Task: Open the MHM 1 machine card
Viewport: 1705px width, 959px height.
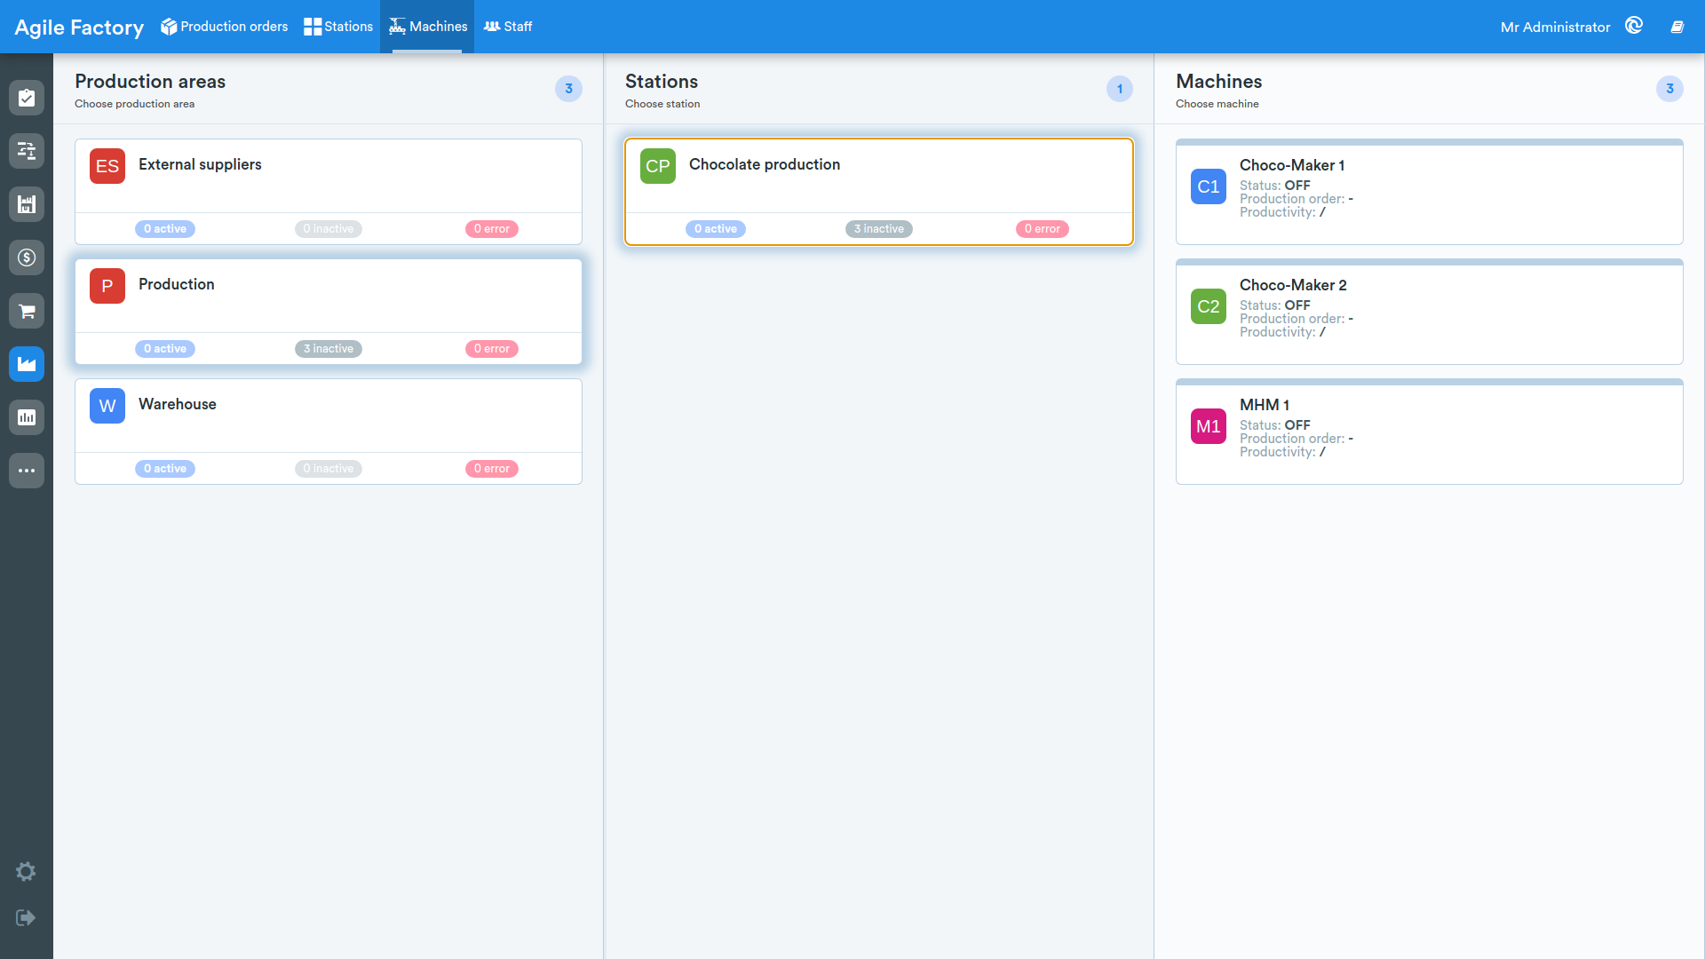Action: point(1430,432)
